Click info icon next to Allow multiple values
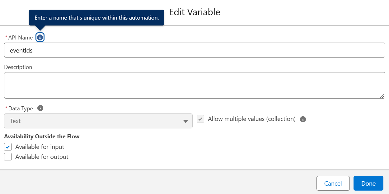Viewport: 389px width, 194px height. 303,119
